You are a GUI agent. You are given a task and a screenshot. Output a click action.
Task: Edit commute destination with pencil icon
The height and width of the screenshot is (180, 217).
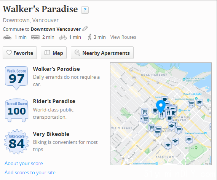(x=85, y=29)
